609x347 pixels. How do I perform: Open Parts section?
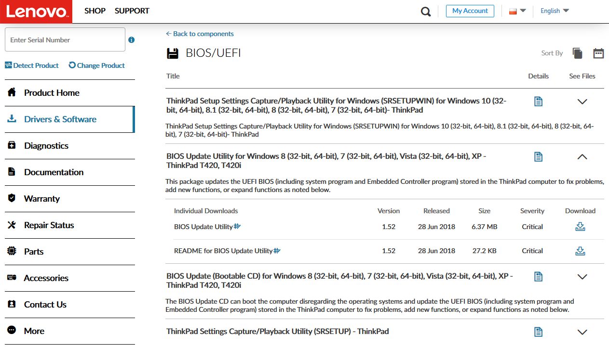coord(70,252)
